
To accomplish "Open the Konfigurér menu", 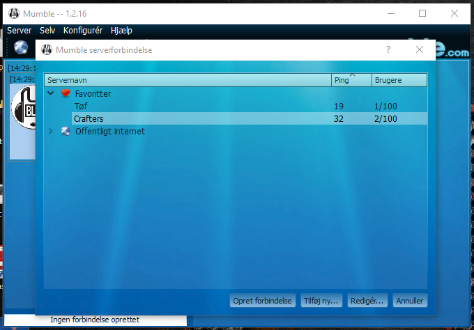I will [x=82, y=31].
